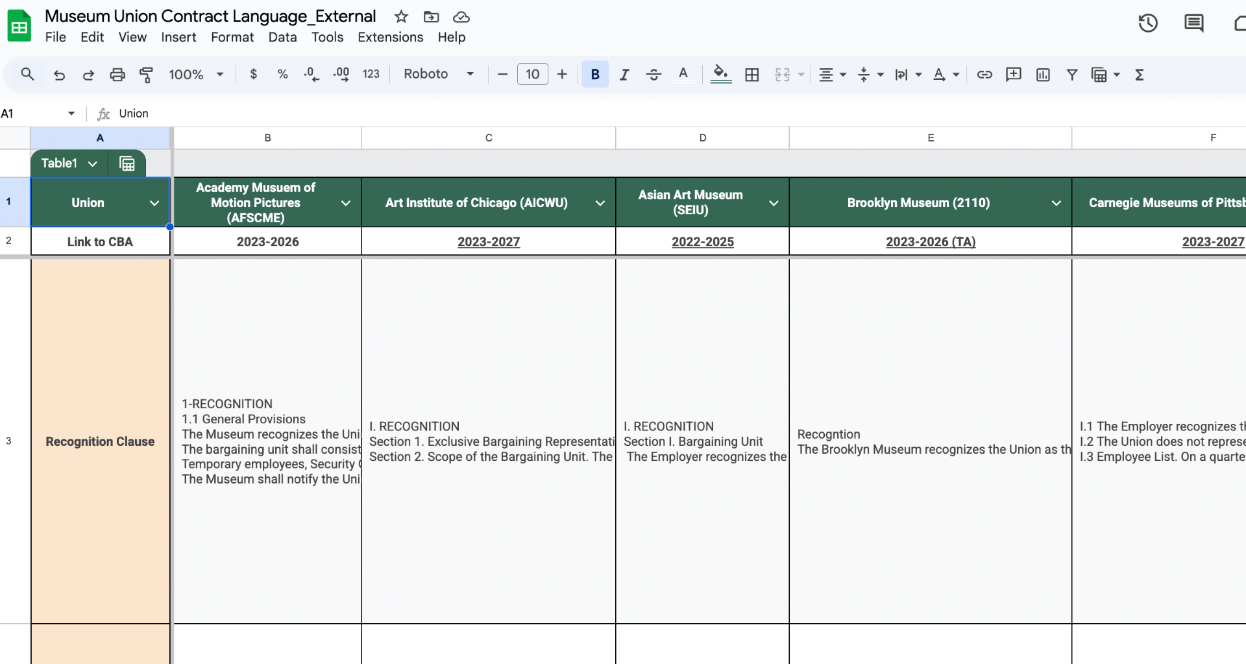Open Academy Museum column dropdown
This screenshot has width=1246, height=664.
(x=346, y=203)
